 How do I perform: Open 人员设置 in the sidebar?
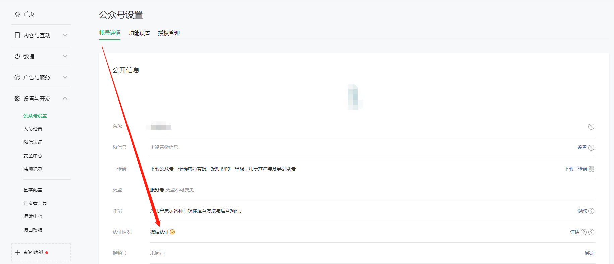(x=33, y=129)
